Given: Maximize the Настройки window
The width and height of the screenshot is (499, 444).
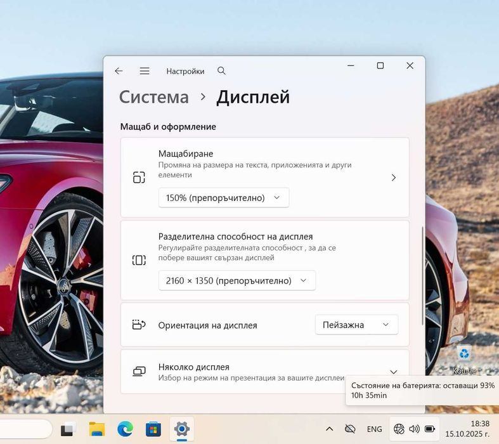Looking at the screenshot, I should (x=380, y=65).
